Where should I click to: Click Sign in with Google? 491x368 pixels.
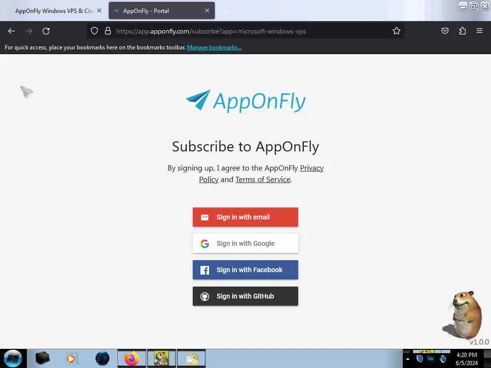pos(245,243)
